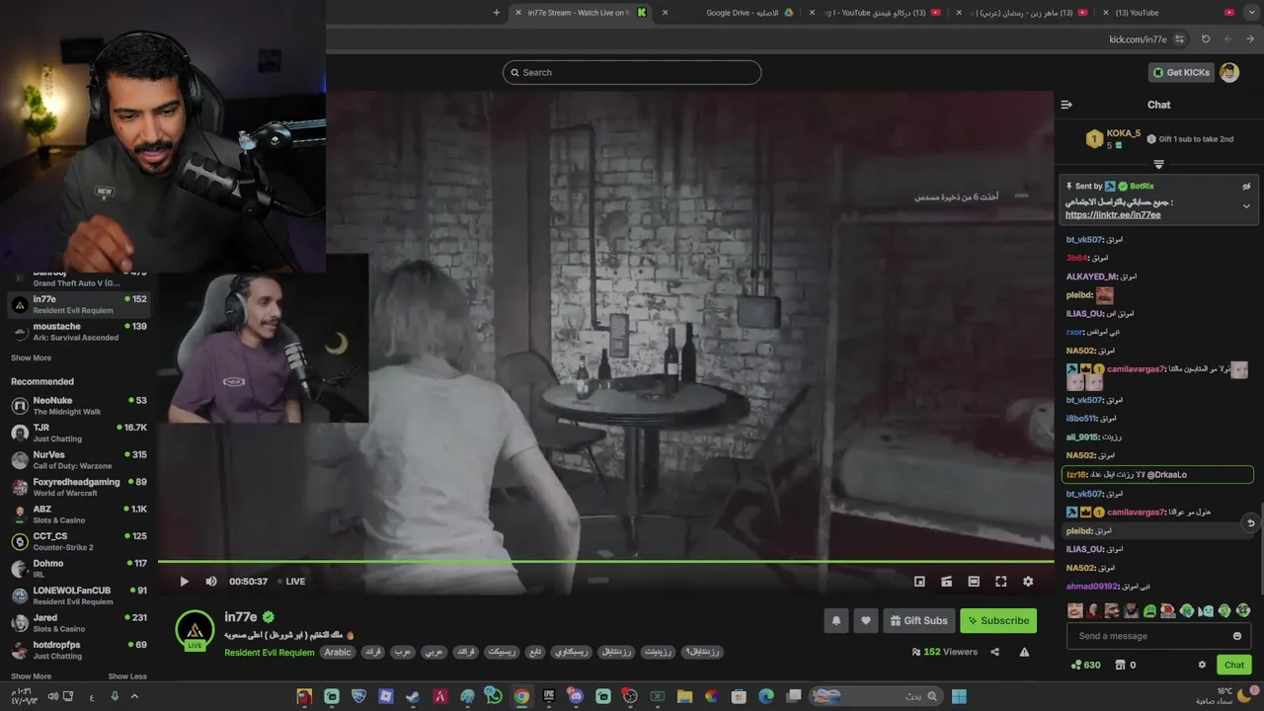
Task: Open moustache Ark channel in sidebar
Action: (79, 332)
